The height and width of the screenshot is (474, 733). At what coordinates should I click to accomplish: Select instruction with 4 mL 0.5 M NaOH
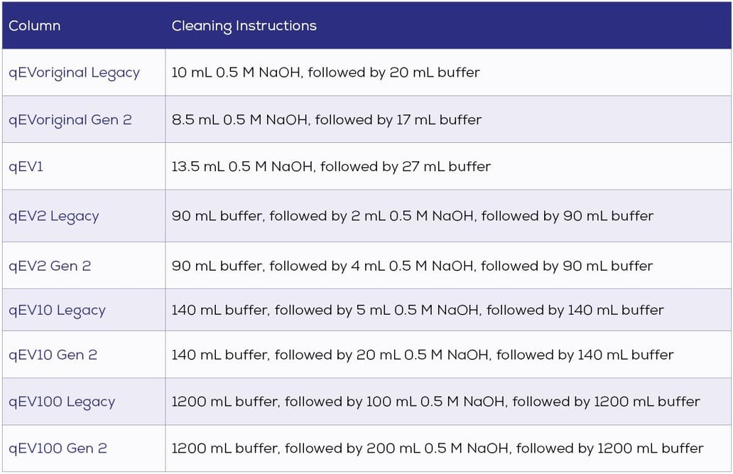(412, 266)
